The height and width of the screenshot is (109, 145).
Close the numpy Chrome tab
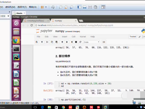[76, 21]
